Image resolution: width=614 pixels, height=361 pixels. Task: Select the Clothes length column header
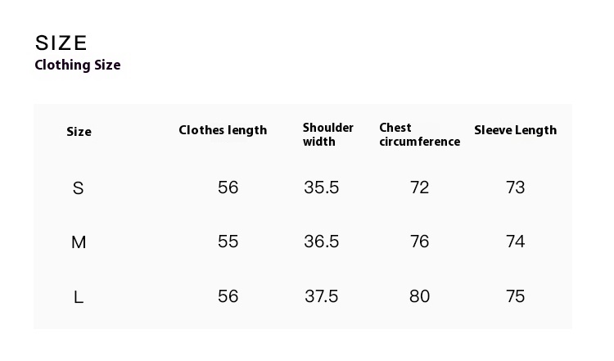[x=223, y=130]
